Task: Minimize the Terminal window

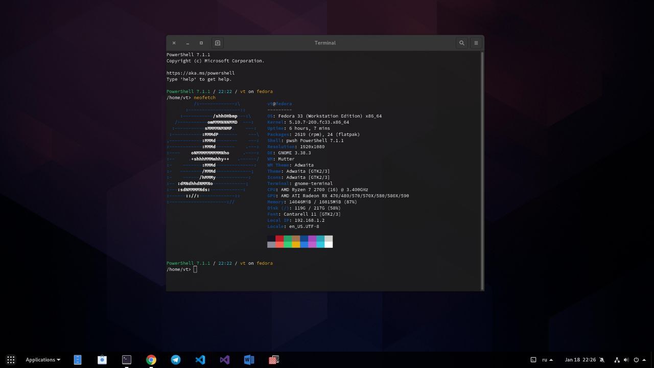Action: [x=188, y=43]
